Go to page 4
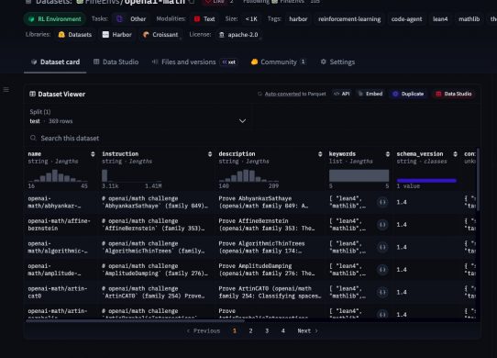Image resolution: width=497 pixels, height=358 pixels. [x=283, y=331]
